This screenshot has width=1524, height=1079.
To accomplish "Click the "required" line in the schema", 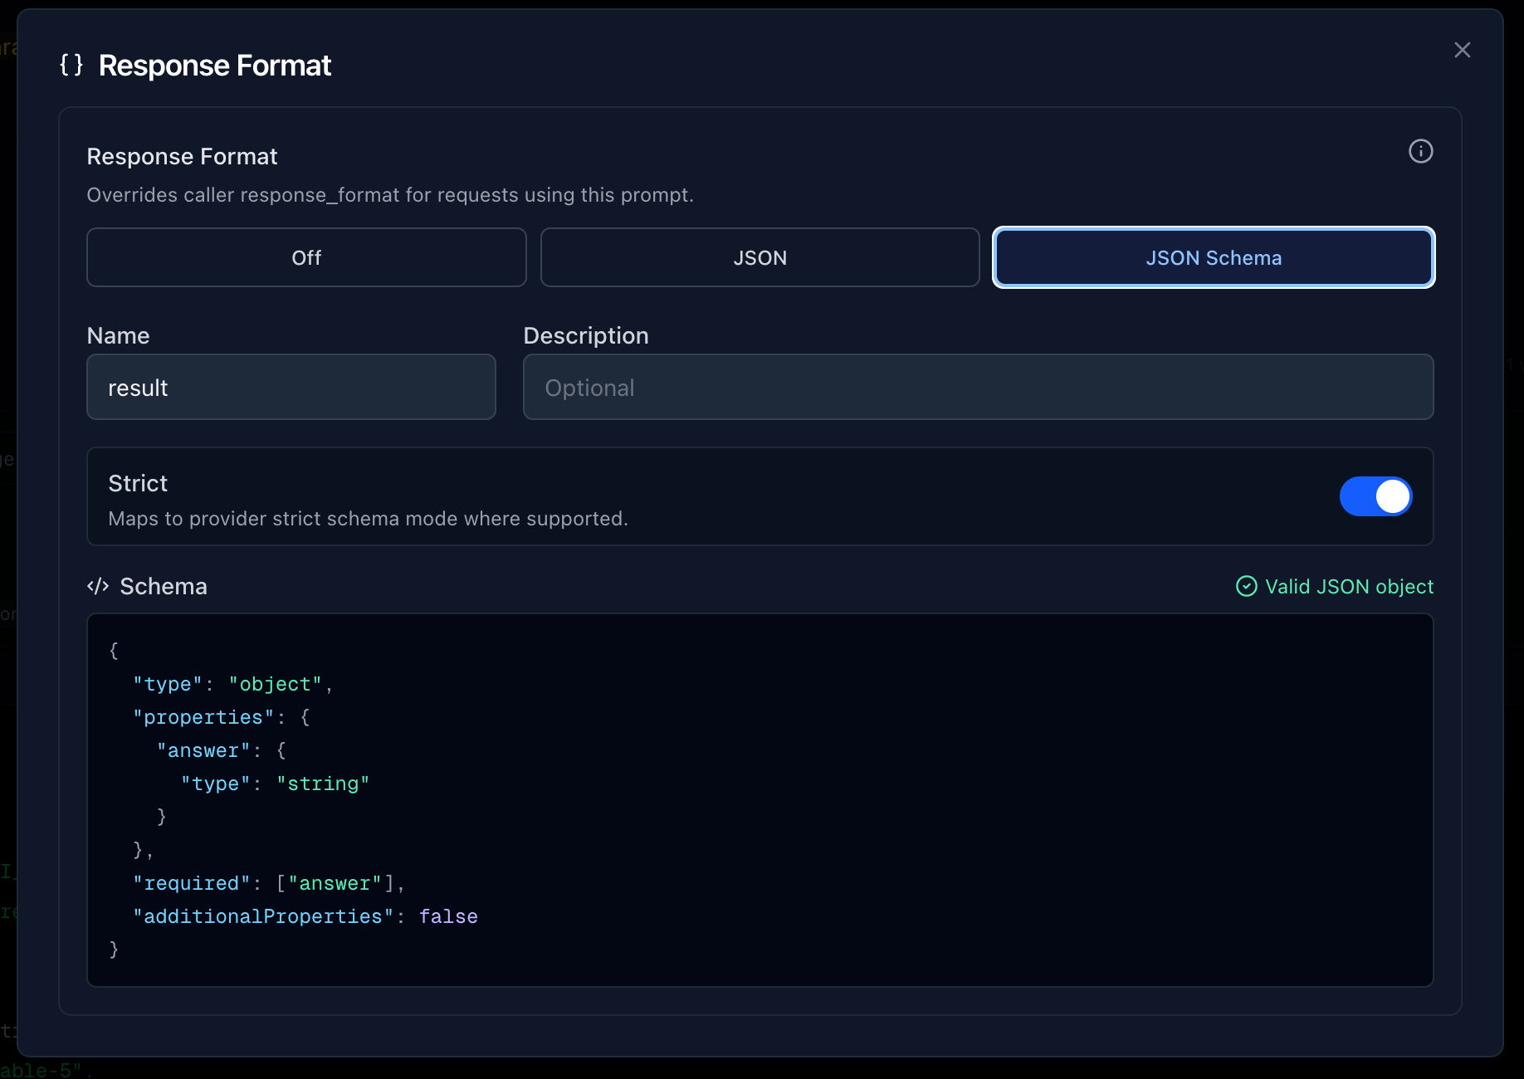I will pos(269,883).
